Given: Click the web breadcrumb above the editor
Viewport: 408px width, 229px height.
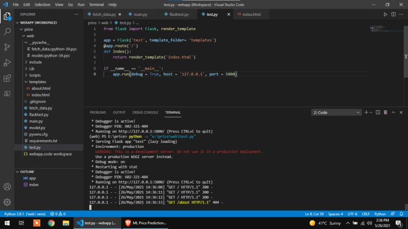Looking at the screenshot, I should [105, 23].
